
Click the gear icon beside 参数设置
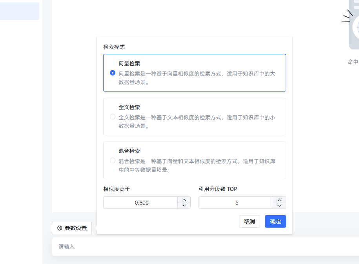click(60, 228)
